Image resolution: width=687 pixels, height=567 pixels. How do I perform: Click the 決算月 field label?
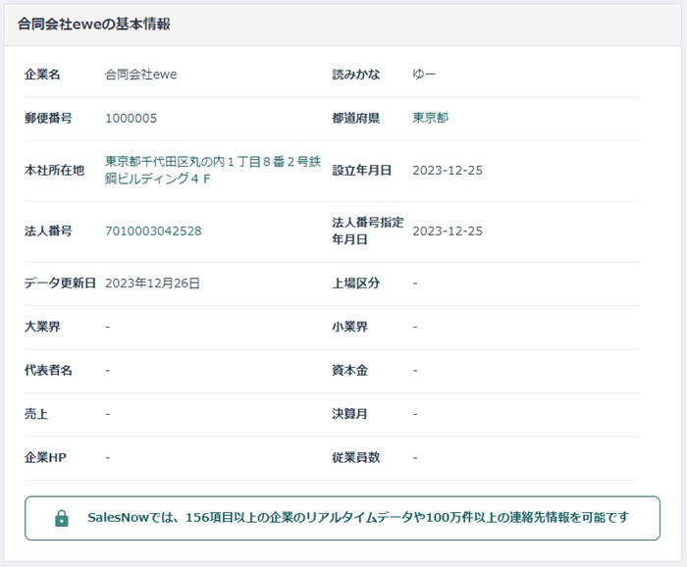tap(350, 414)
